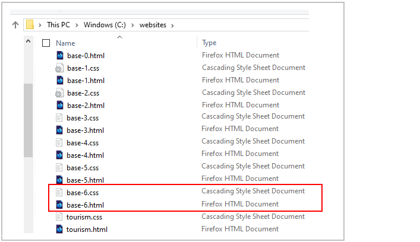The width and height of the screenshot is (420, 242).
Task: Tick the select-all checkbox beside Name
Action: click(x=46, y=43)
